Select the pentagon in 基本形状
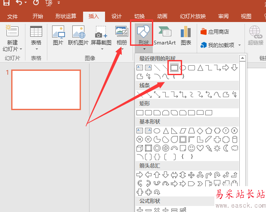 (209, 131)
